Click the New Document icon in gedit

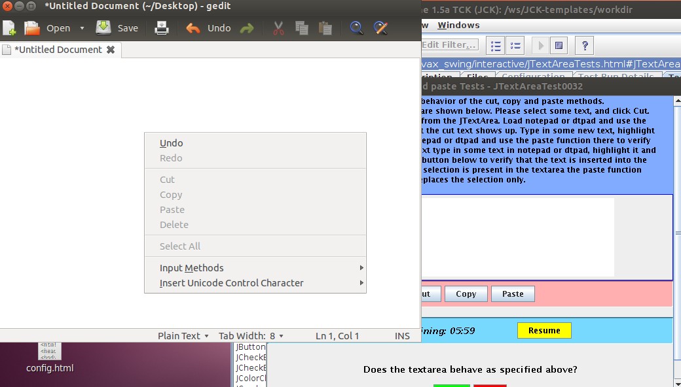9,28
